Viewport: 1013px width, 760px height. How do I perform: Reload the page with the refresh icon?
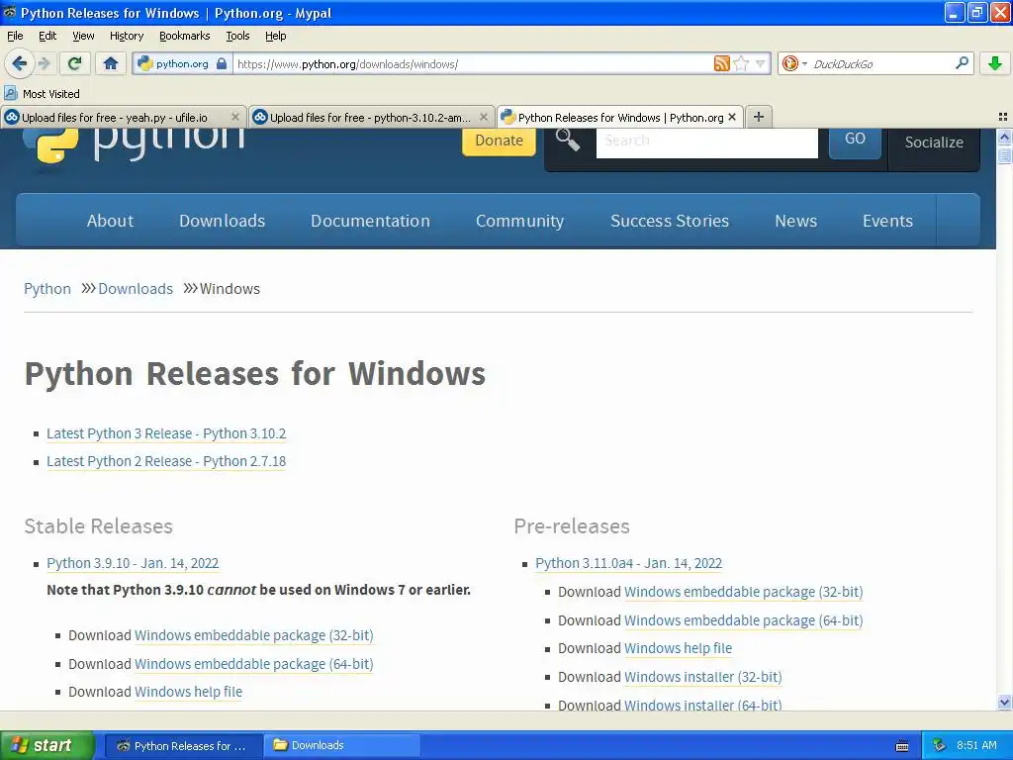tap(75, 63)
